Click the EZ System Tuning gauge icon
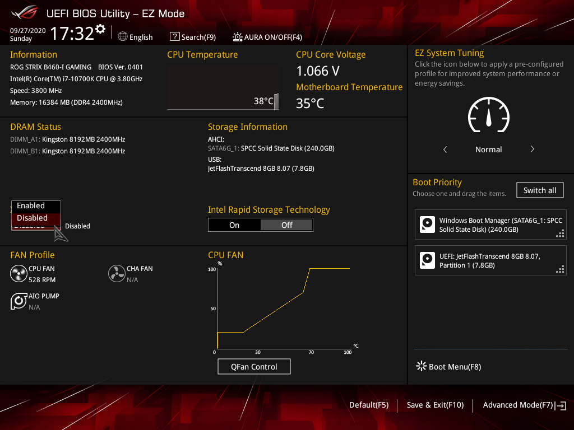Screen dimensions: 574x430 [489, 114]
